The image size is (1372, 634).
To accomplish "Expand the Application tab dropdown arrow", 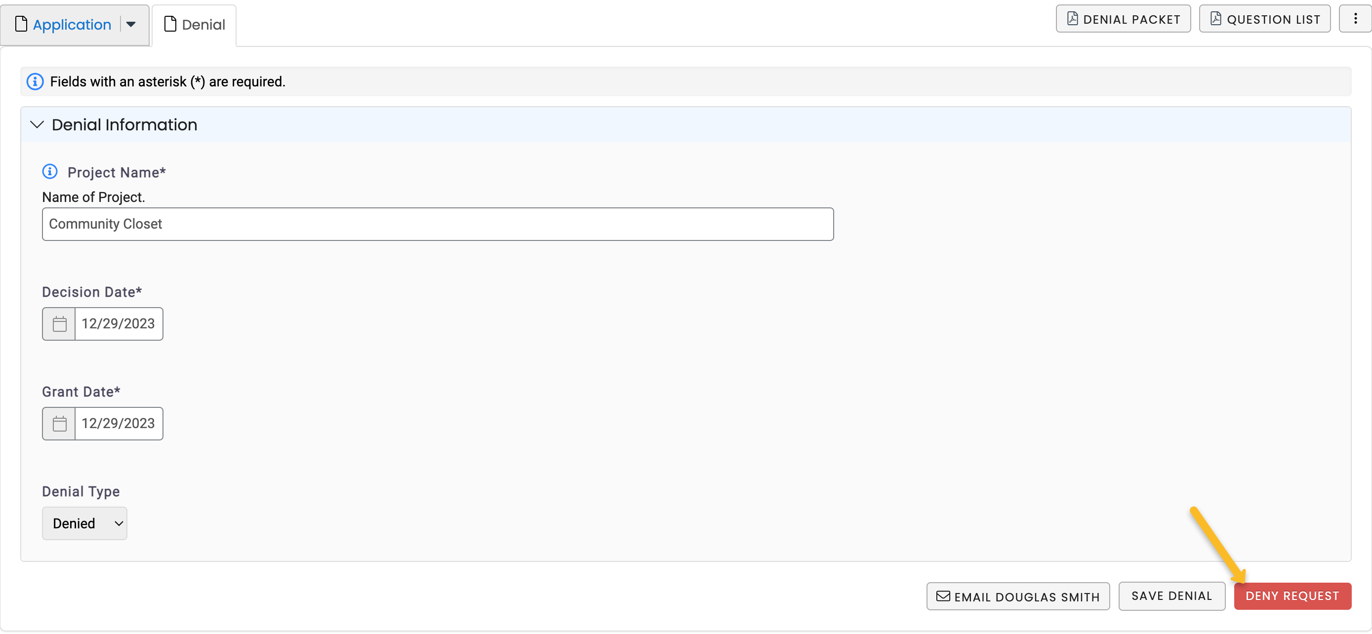I will coord(131,25).
